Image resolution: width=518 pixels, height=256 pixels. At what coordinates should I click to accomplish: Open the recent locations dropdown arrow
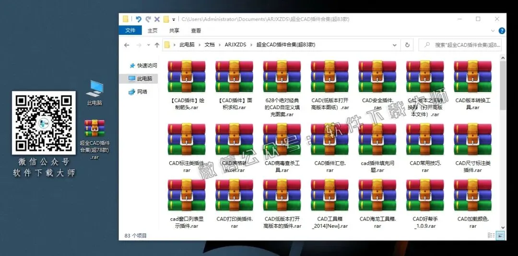149,45
